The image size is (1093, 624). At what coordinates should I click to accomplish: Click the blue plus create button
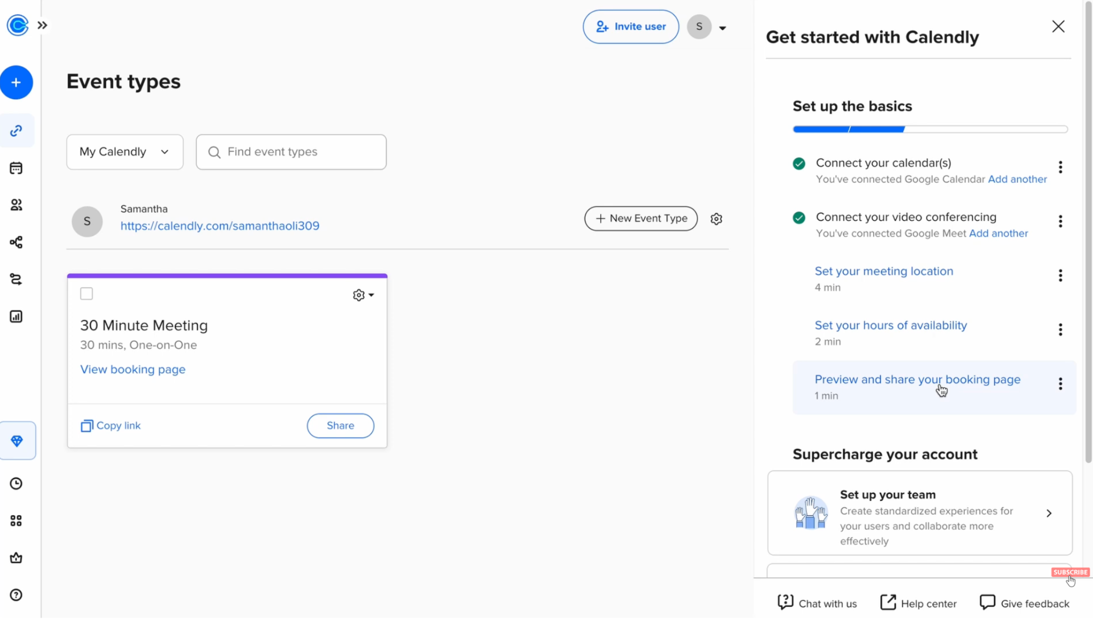(17, 83)
